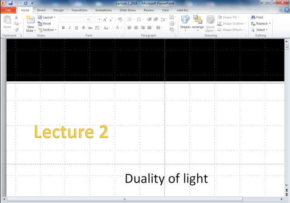Screen dimensions: 290x203
Task: Switch to the Slide Show tab
Action: (x=128, y=10)
